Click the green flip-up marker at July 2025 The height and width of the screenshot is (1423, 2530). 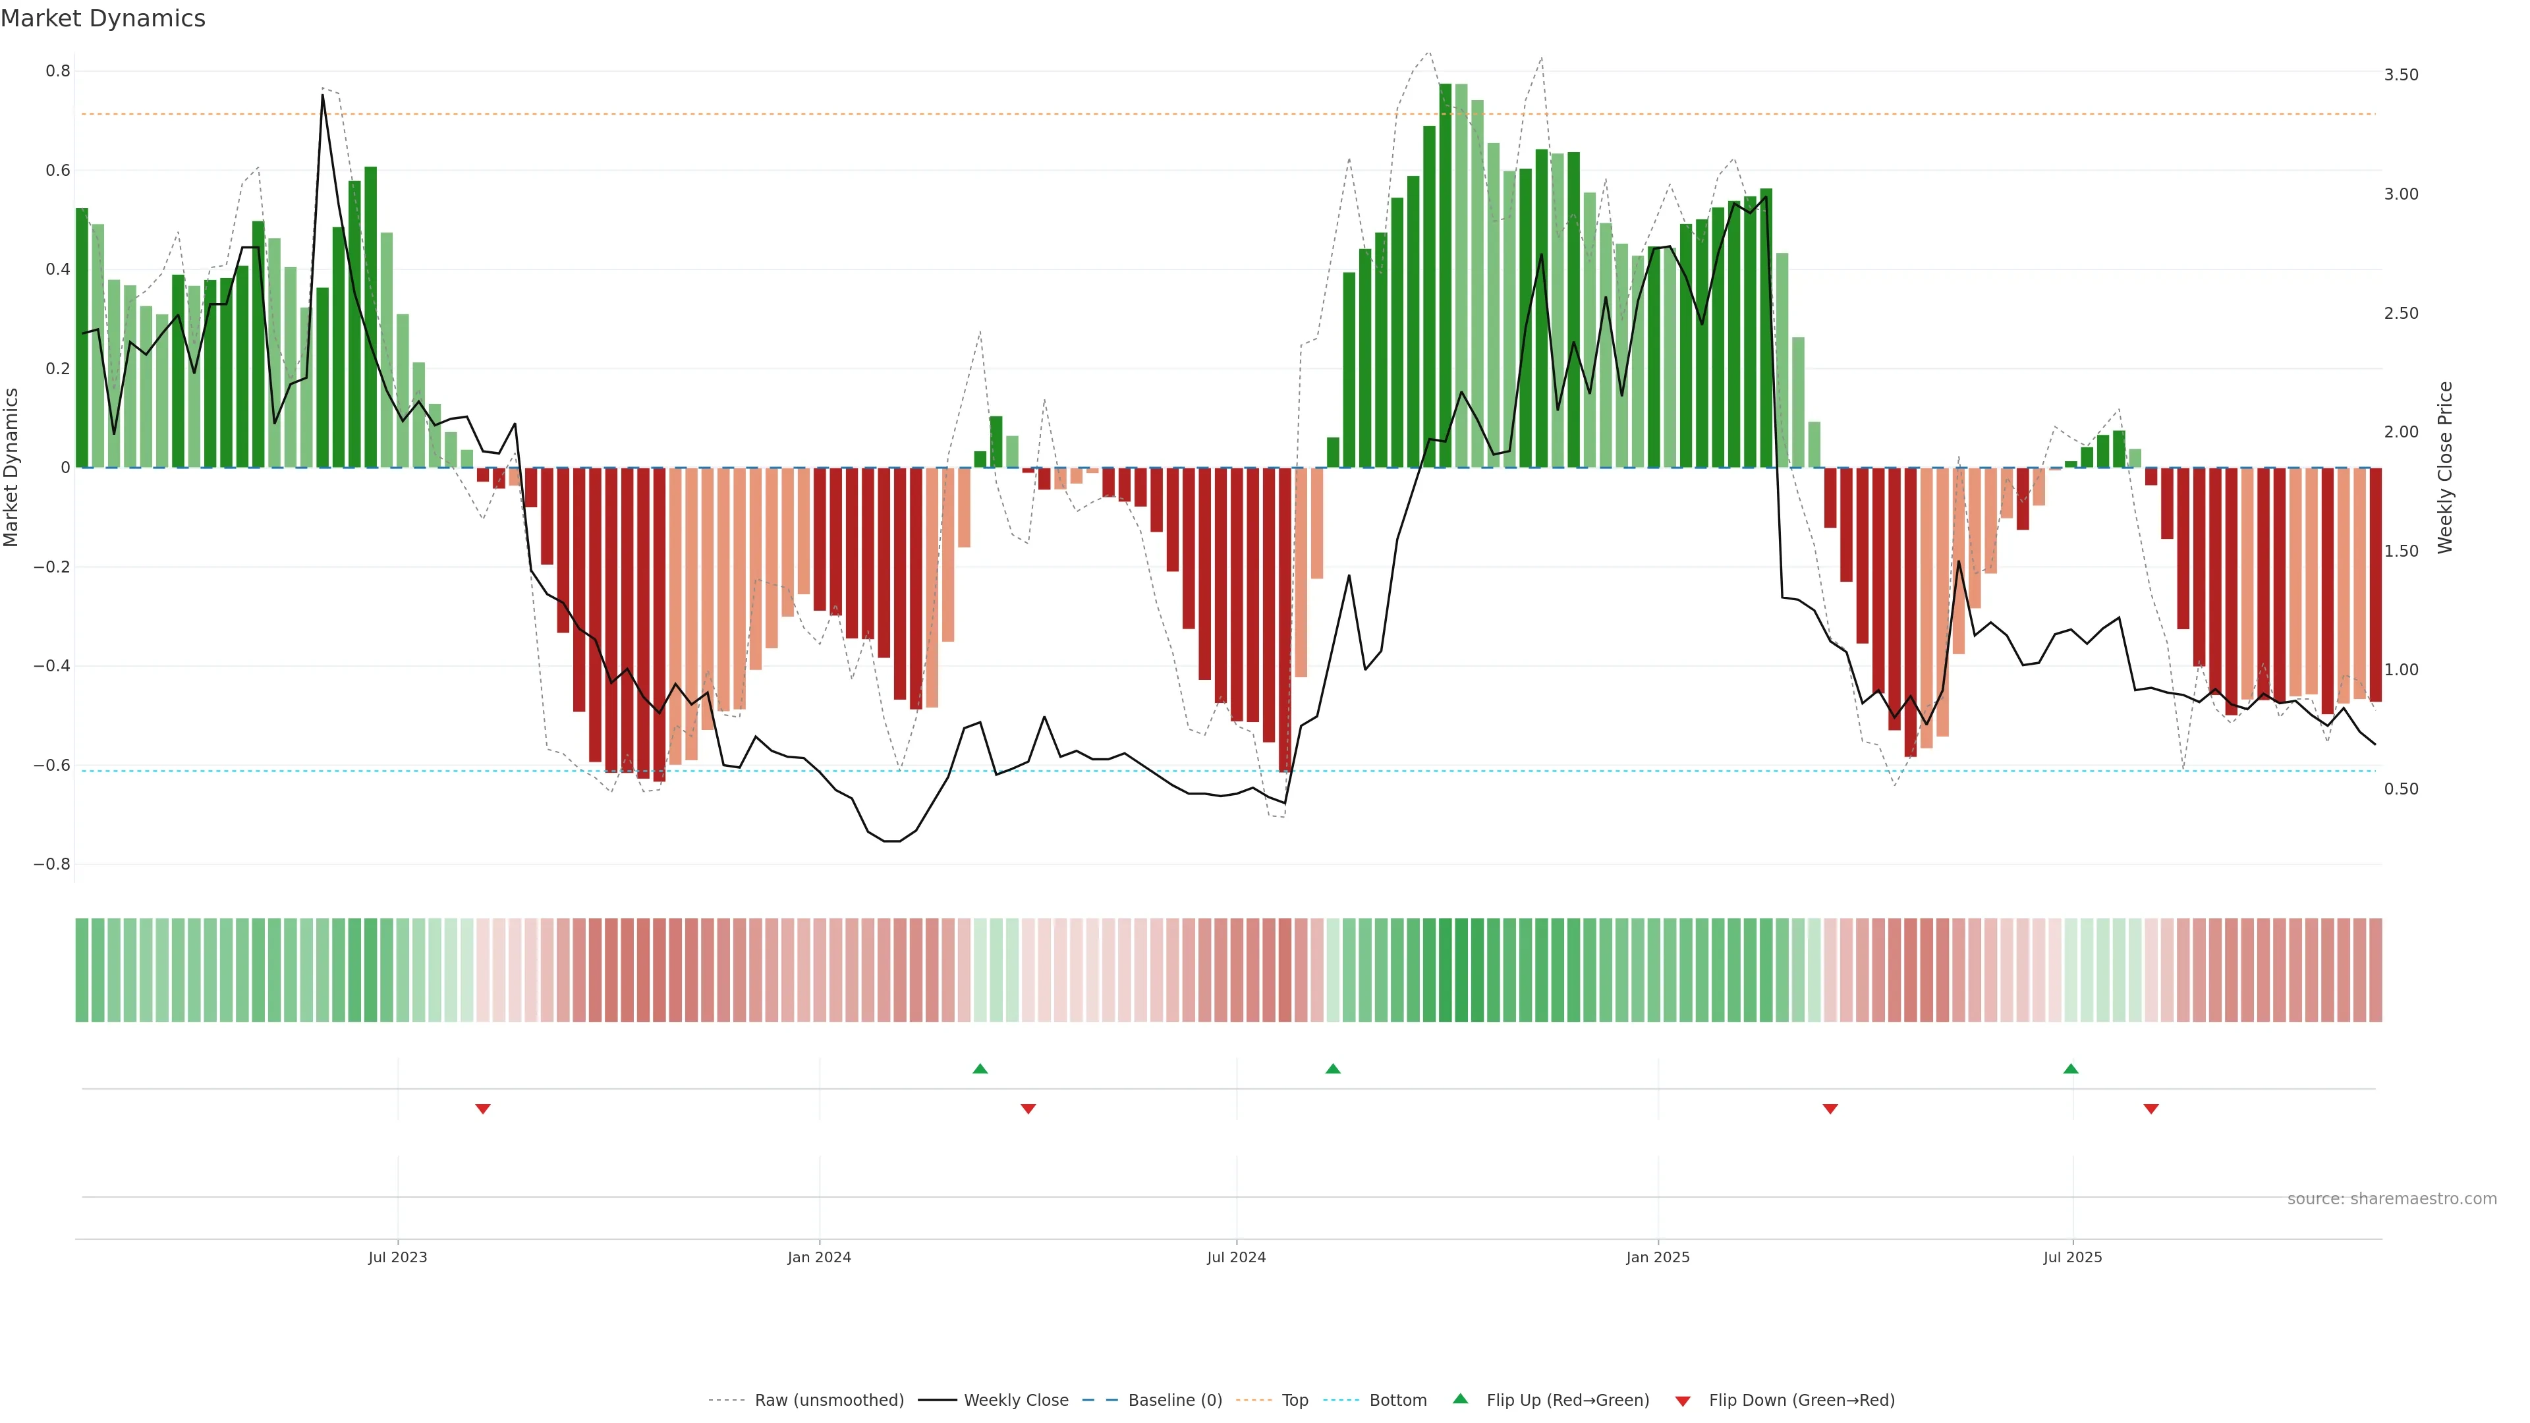coord(2070,1069)
